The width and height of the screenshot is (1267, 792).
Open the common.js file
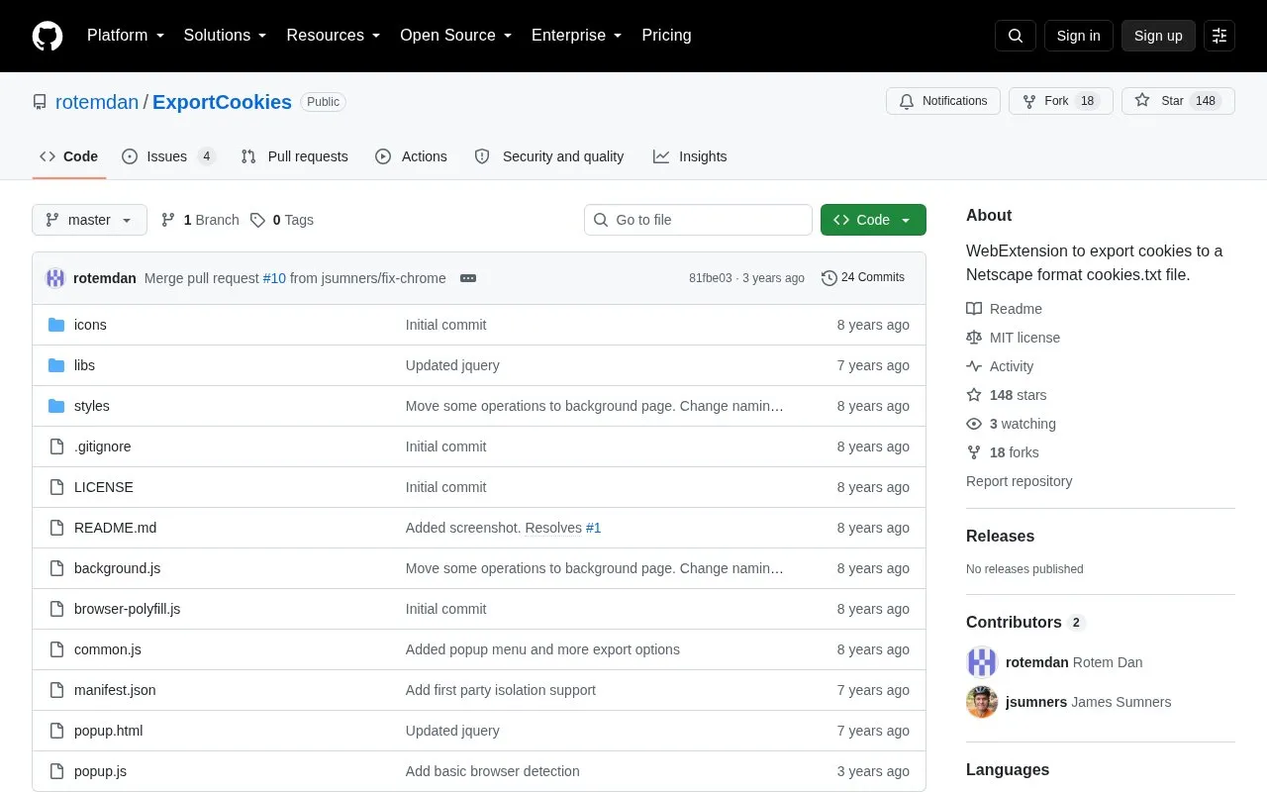click(x=108, y=649)
